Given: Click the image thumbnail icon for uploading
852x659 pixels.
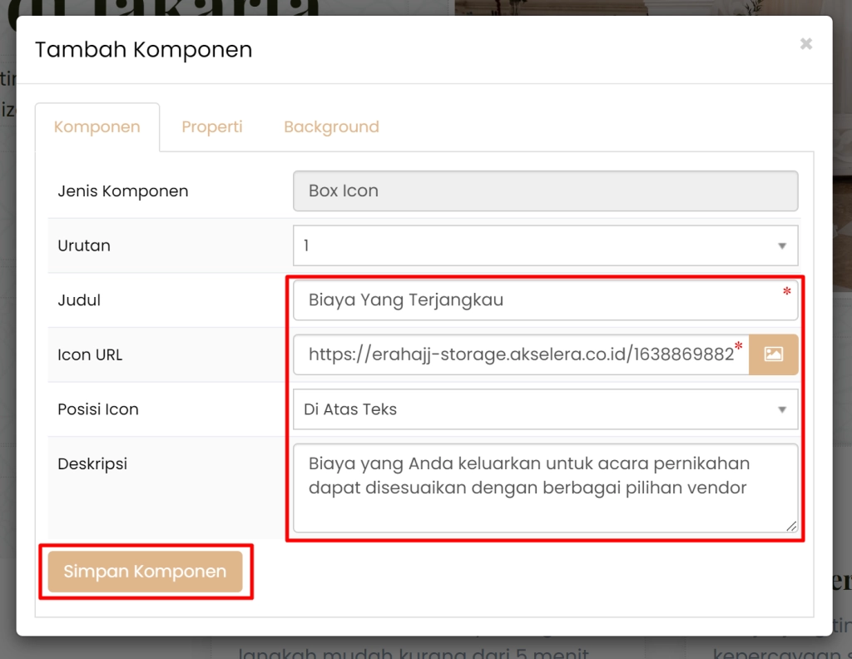Looking at the screenshot, I should (773, 354).
